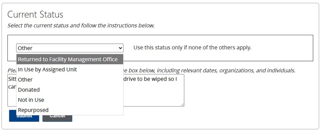The image size is (323, 140).
Task: Choose In Use by Assigned Unit
Action: [47, 70]
